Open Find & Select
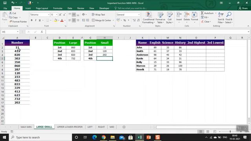 [229, 18]
